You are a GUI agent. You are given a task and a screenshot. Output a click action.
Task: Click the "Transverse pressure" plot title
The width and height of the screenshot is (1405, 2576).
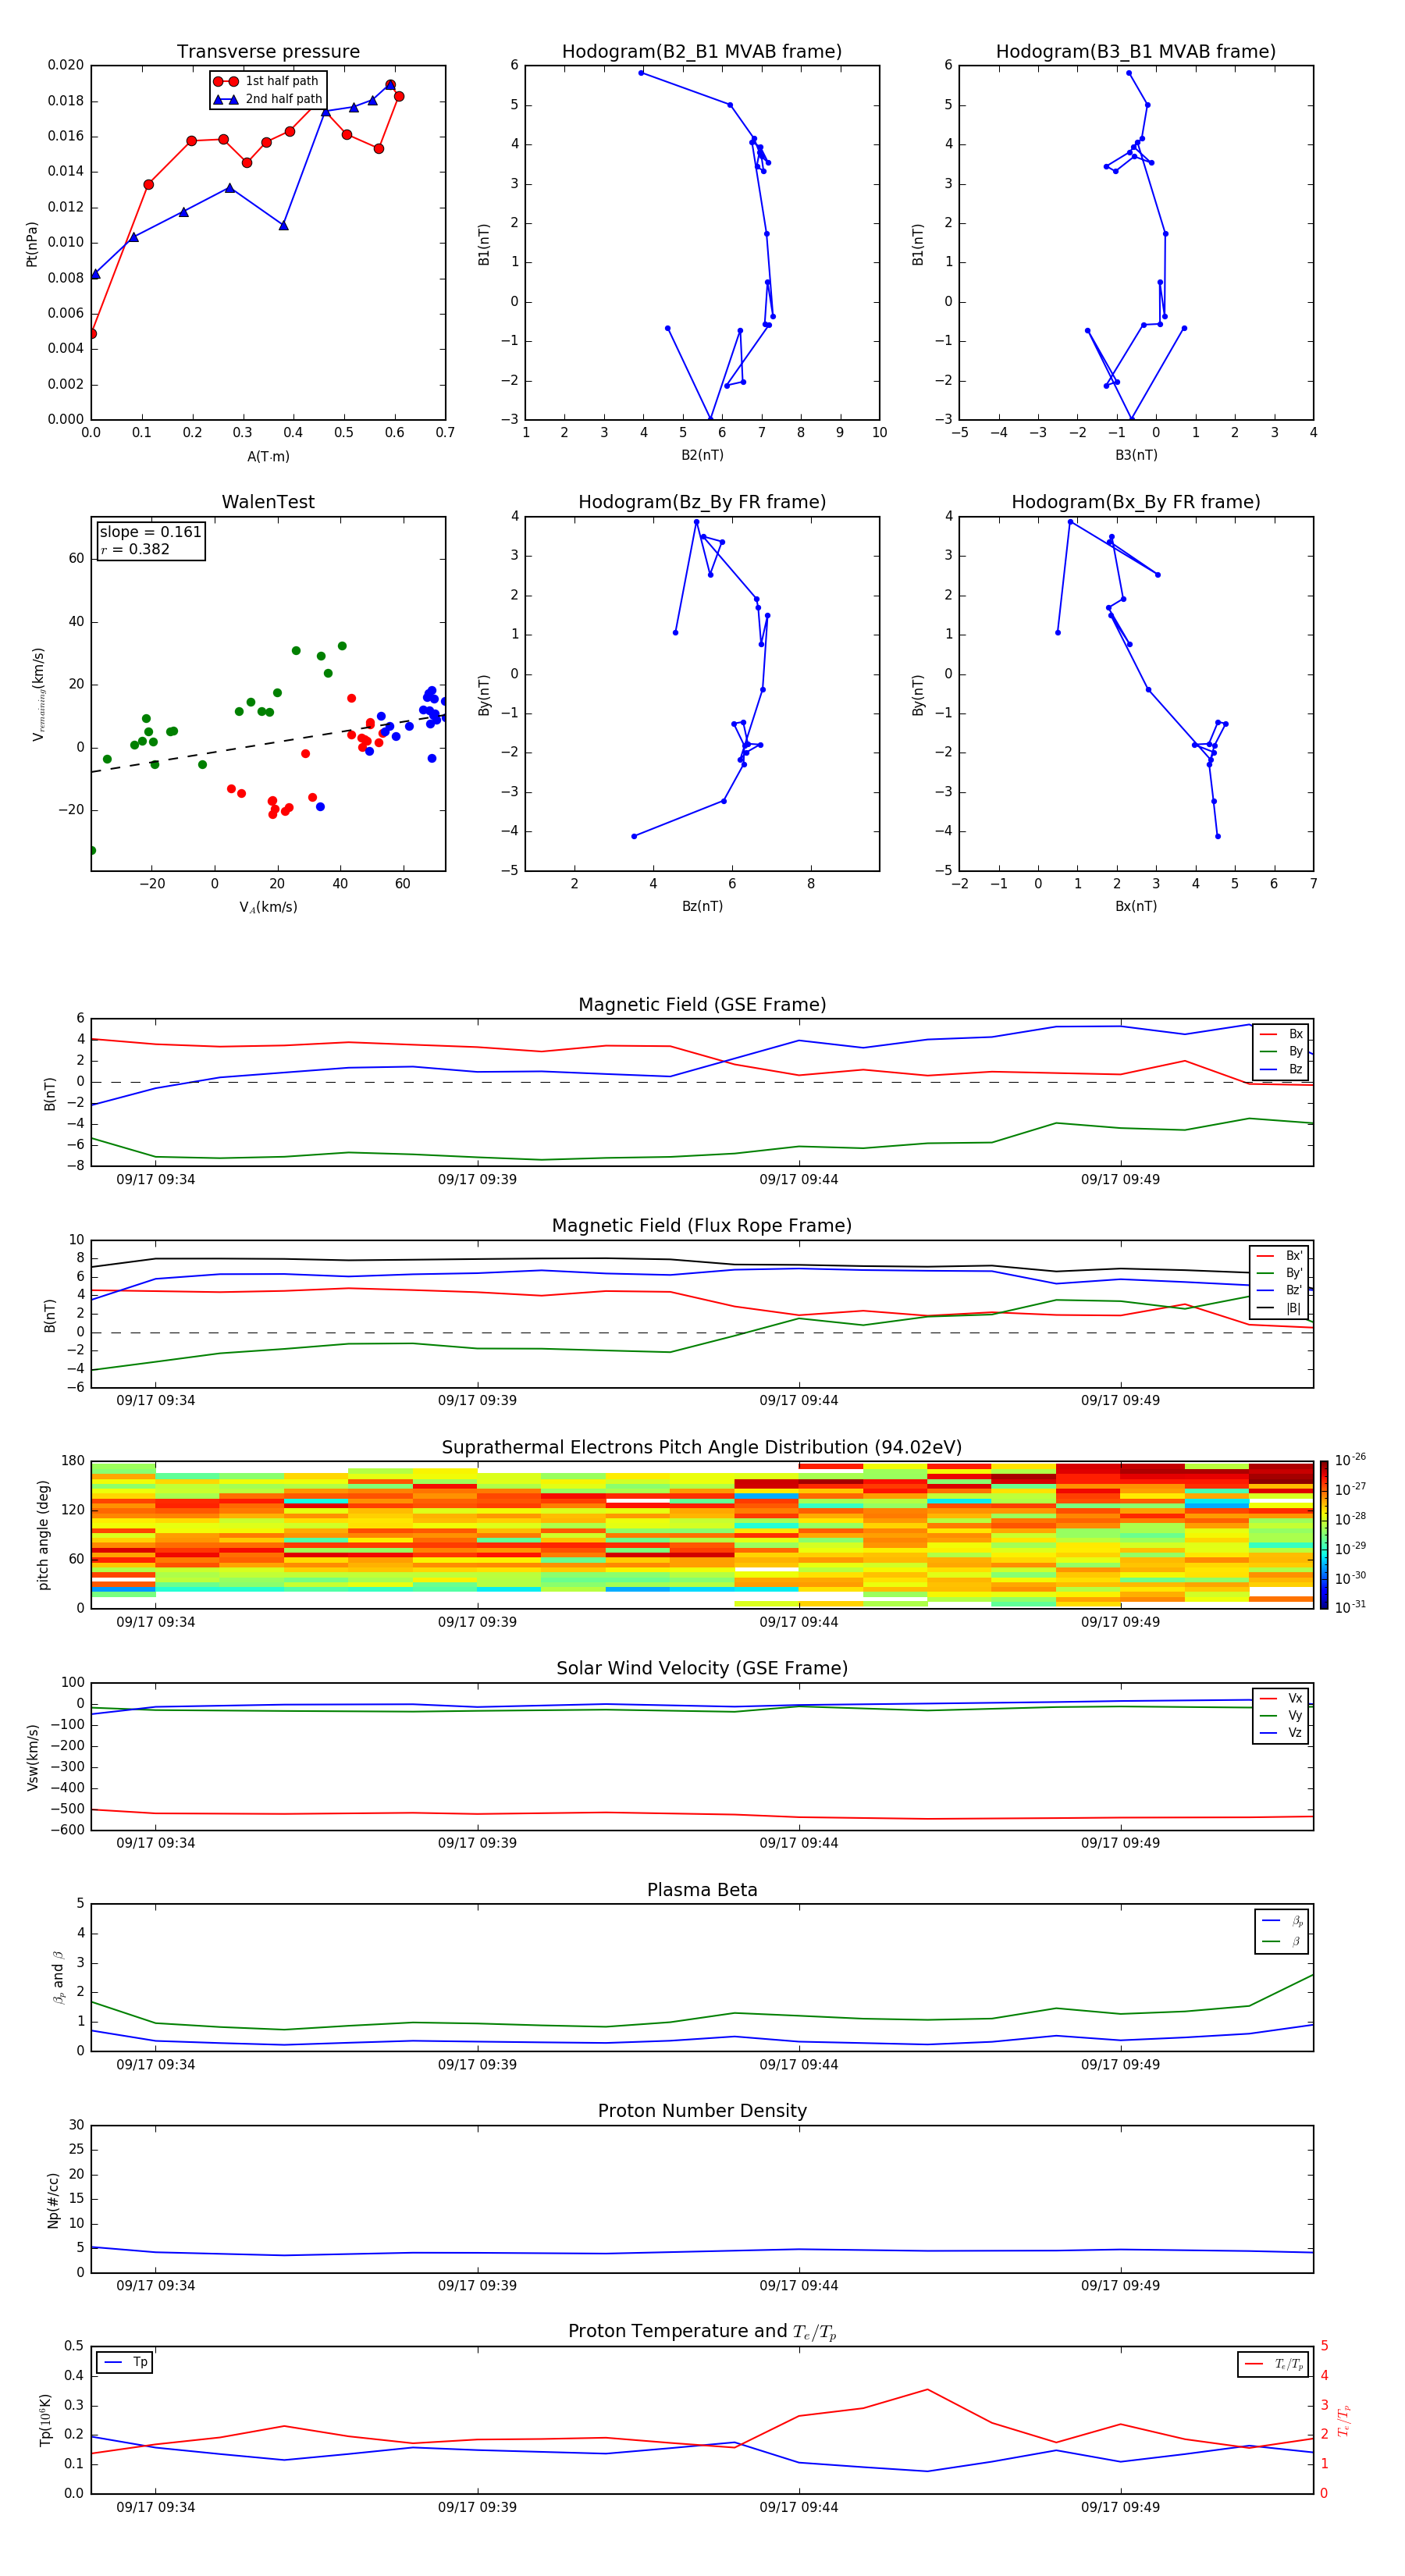tap(268, 52)
